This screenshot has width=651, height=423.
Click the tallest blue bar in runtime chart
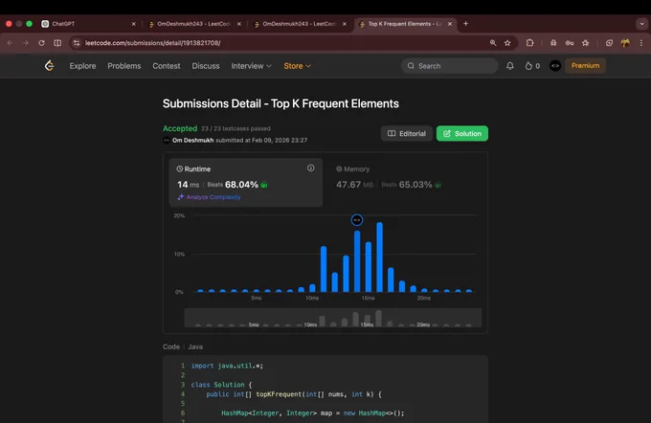point(379,256)
